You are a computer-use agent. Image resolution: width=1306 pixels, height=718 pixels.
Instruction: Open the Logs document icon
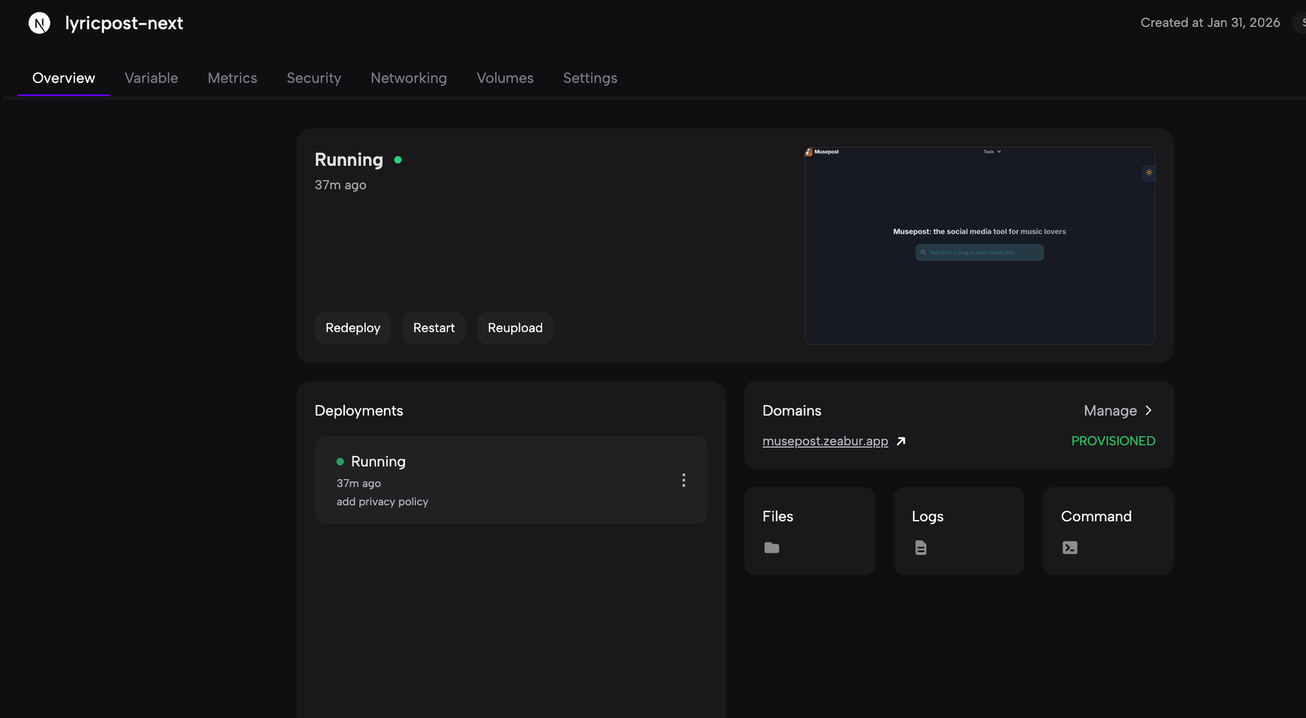coord(921,547)
